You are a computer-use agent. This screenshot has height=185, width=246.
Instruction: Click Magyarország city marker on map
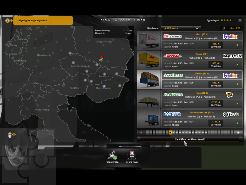[x=104, y=86]
